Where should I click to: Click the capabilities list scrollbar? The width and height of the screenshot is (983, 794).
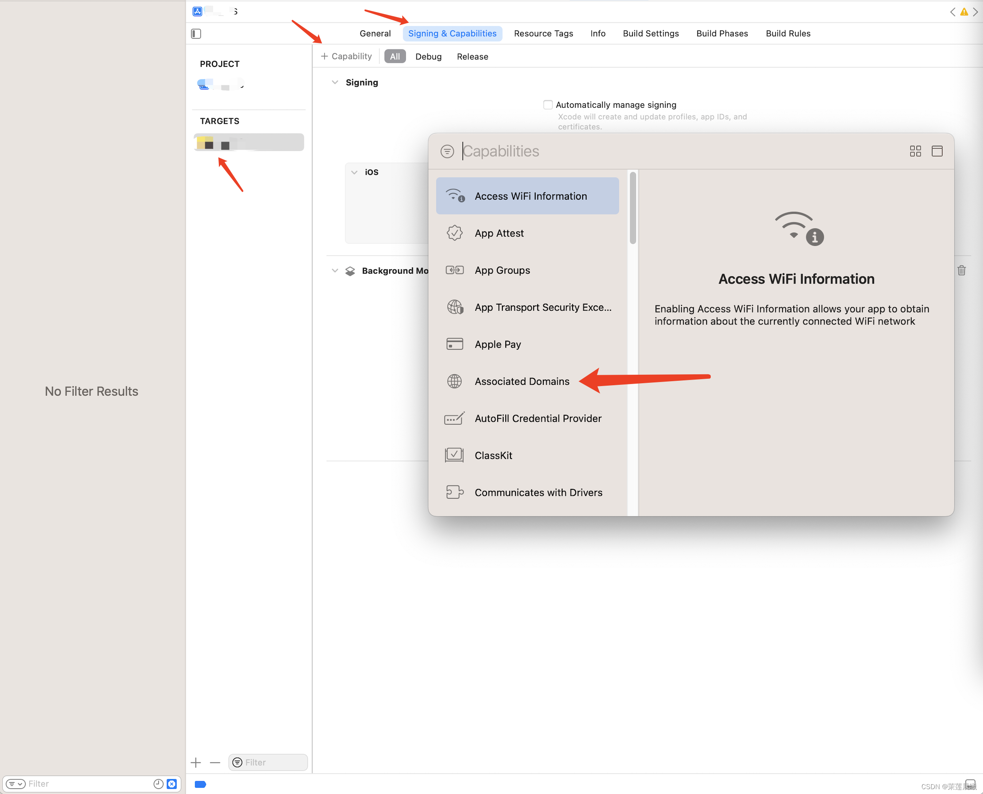tap(633, 208)
